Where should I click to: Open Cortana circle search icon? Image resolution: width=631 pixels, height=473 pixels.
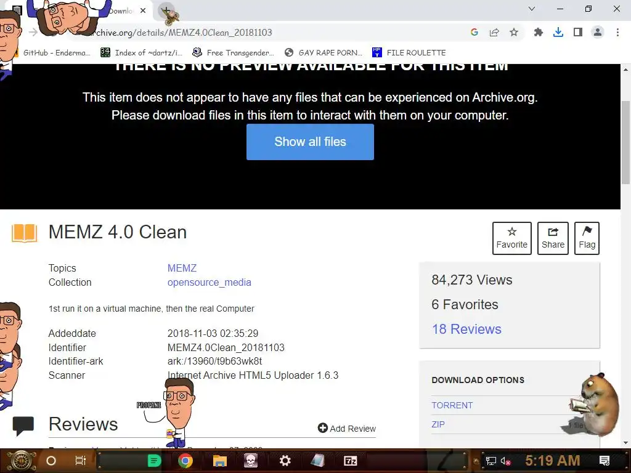(x=51, y=461)
